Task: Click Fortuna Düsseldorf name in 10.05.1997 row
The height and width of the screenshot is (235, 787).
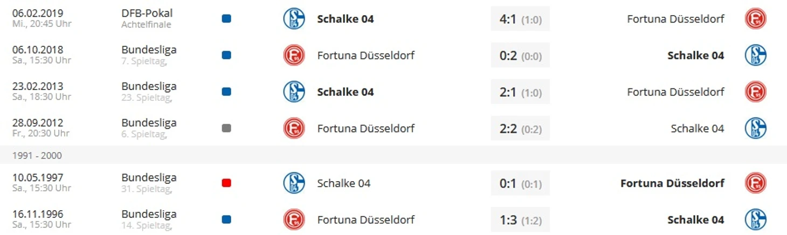Action: click(672, 183)
